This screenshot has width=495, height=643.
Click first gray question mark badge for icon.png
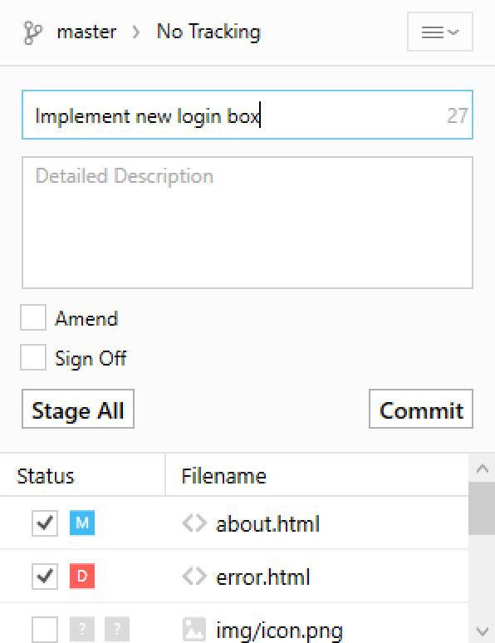[82, 629]
